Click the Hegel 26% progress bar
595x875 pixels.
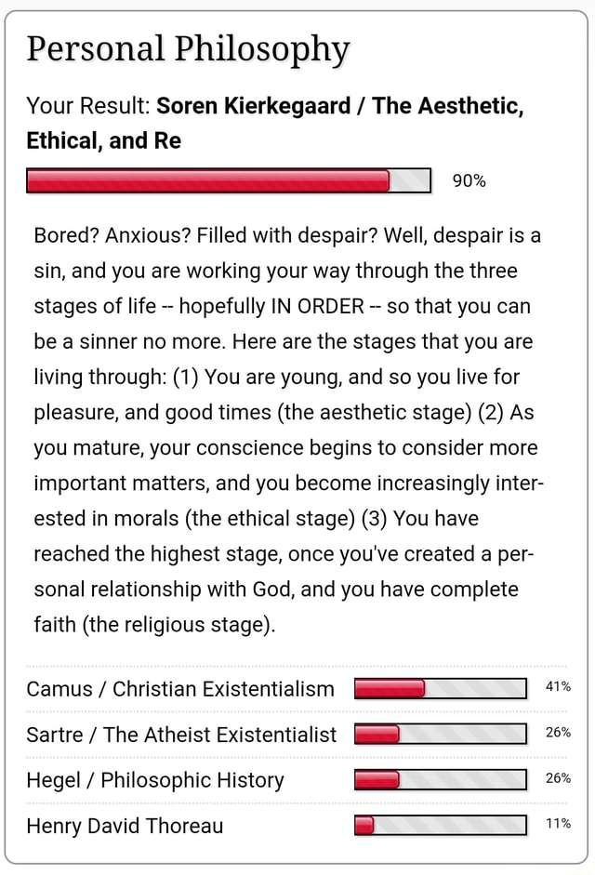[x=441, y=779]
